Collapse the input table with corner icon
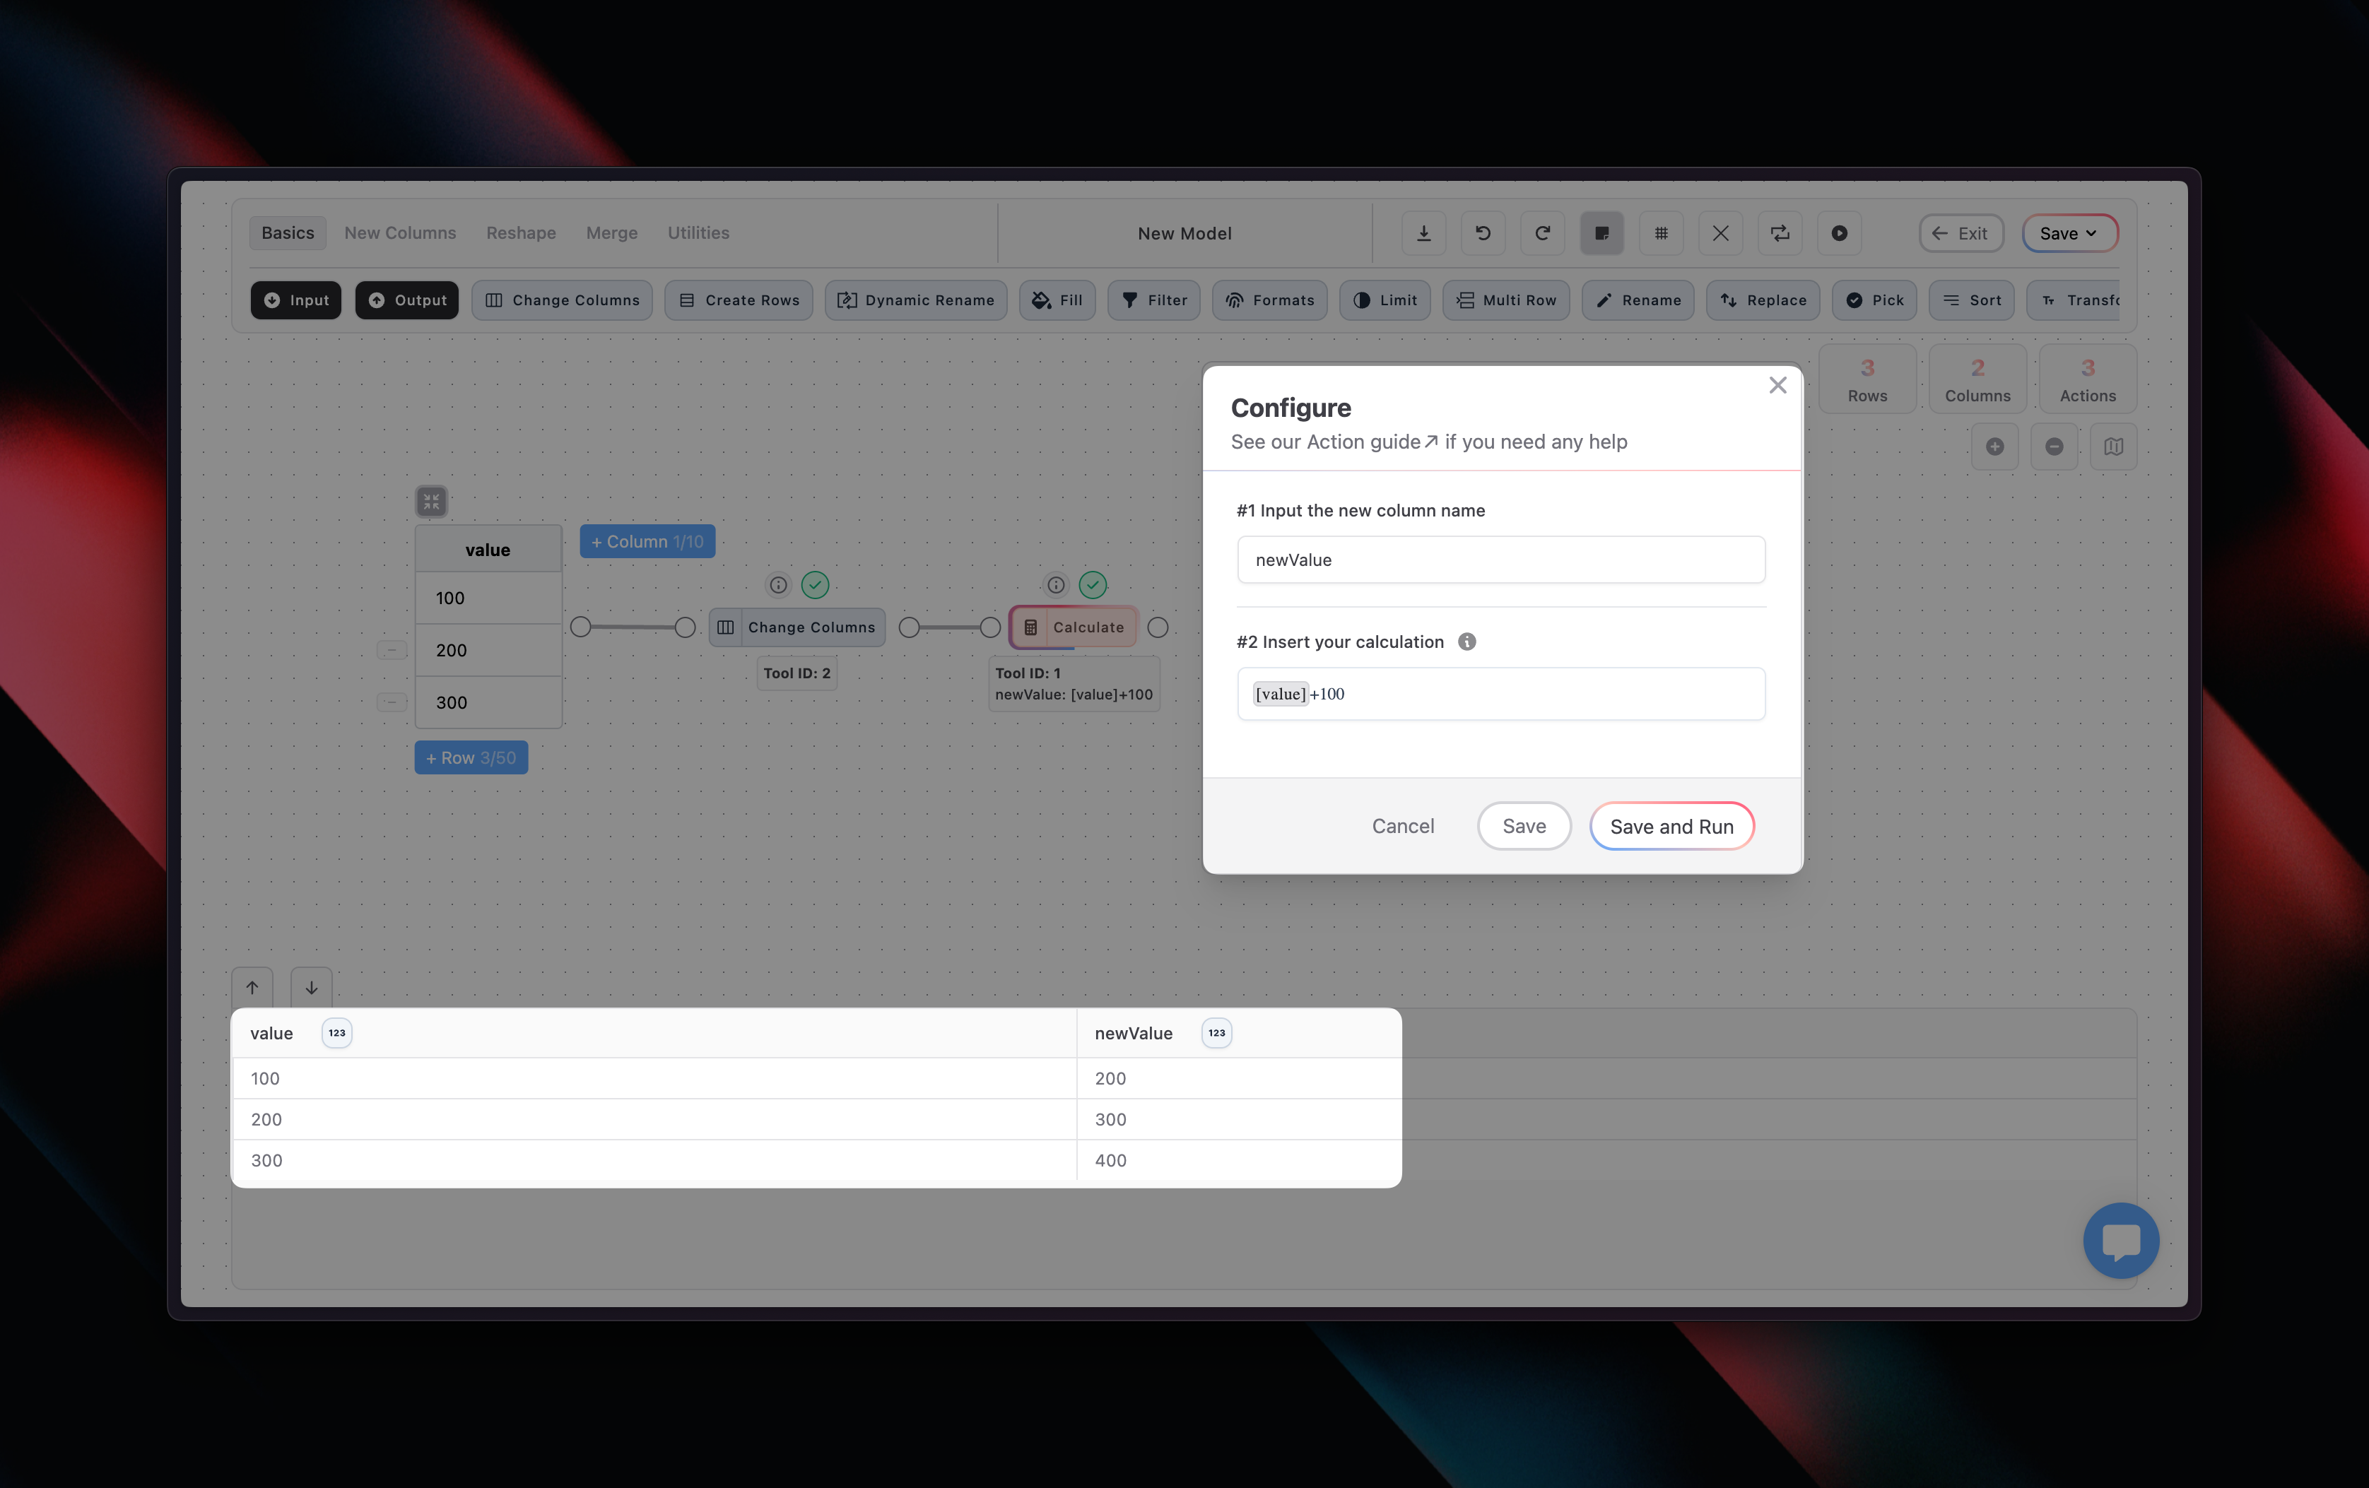This screenshot has height=1488, width=2369. pos(431,502)
